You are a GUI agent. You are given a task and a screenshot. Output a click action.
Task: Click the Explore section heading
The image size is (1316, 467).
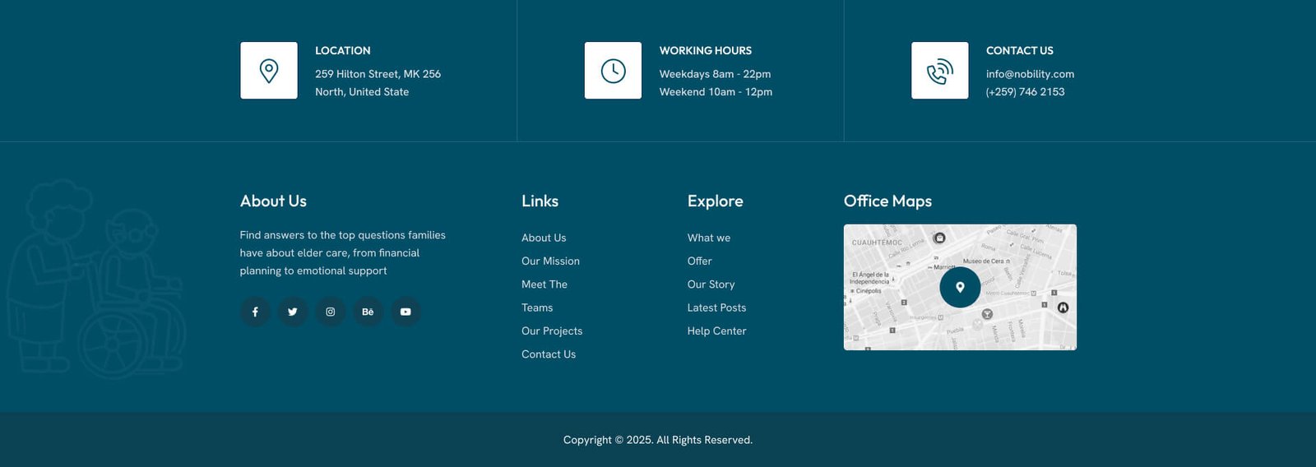716,201
